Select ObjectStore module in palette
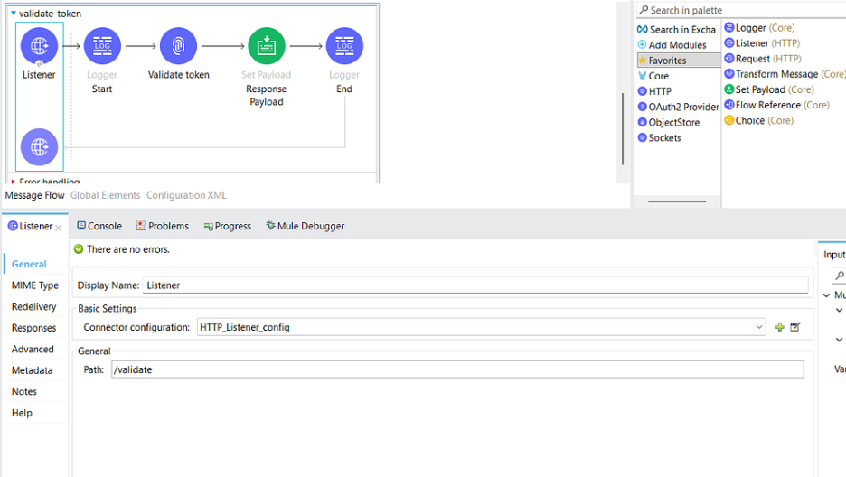Viewport: 846px width, 477px height. click(669, 122)
